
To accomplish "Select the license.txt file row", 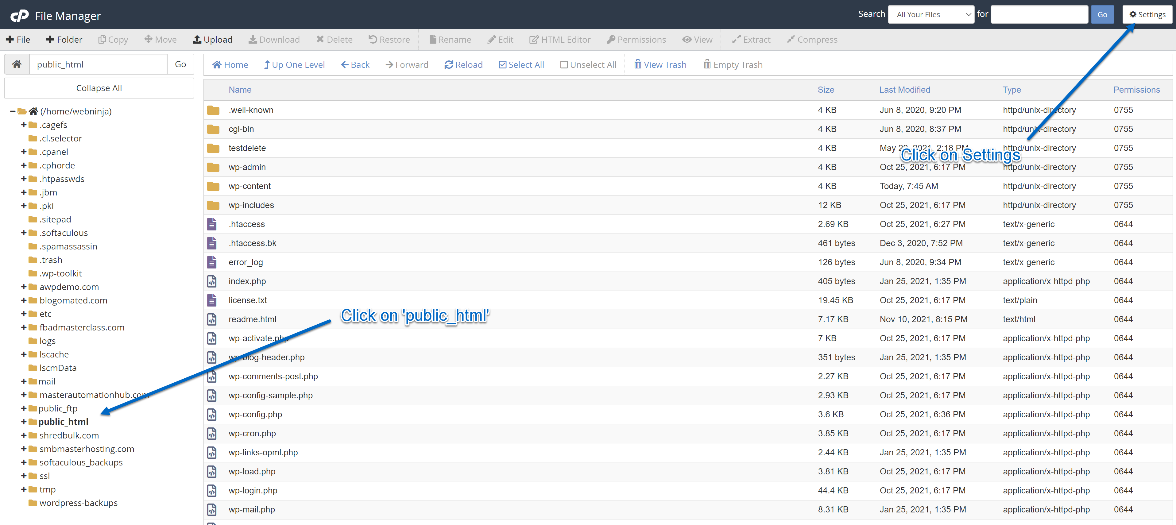I will [688, 300].
